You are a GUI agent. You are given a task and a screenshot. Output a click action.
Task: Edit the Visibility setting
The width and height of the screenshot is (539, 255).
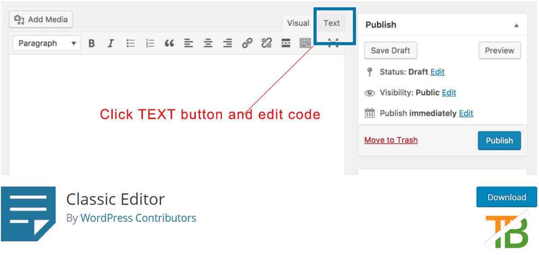point(449,92)
